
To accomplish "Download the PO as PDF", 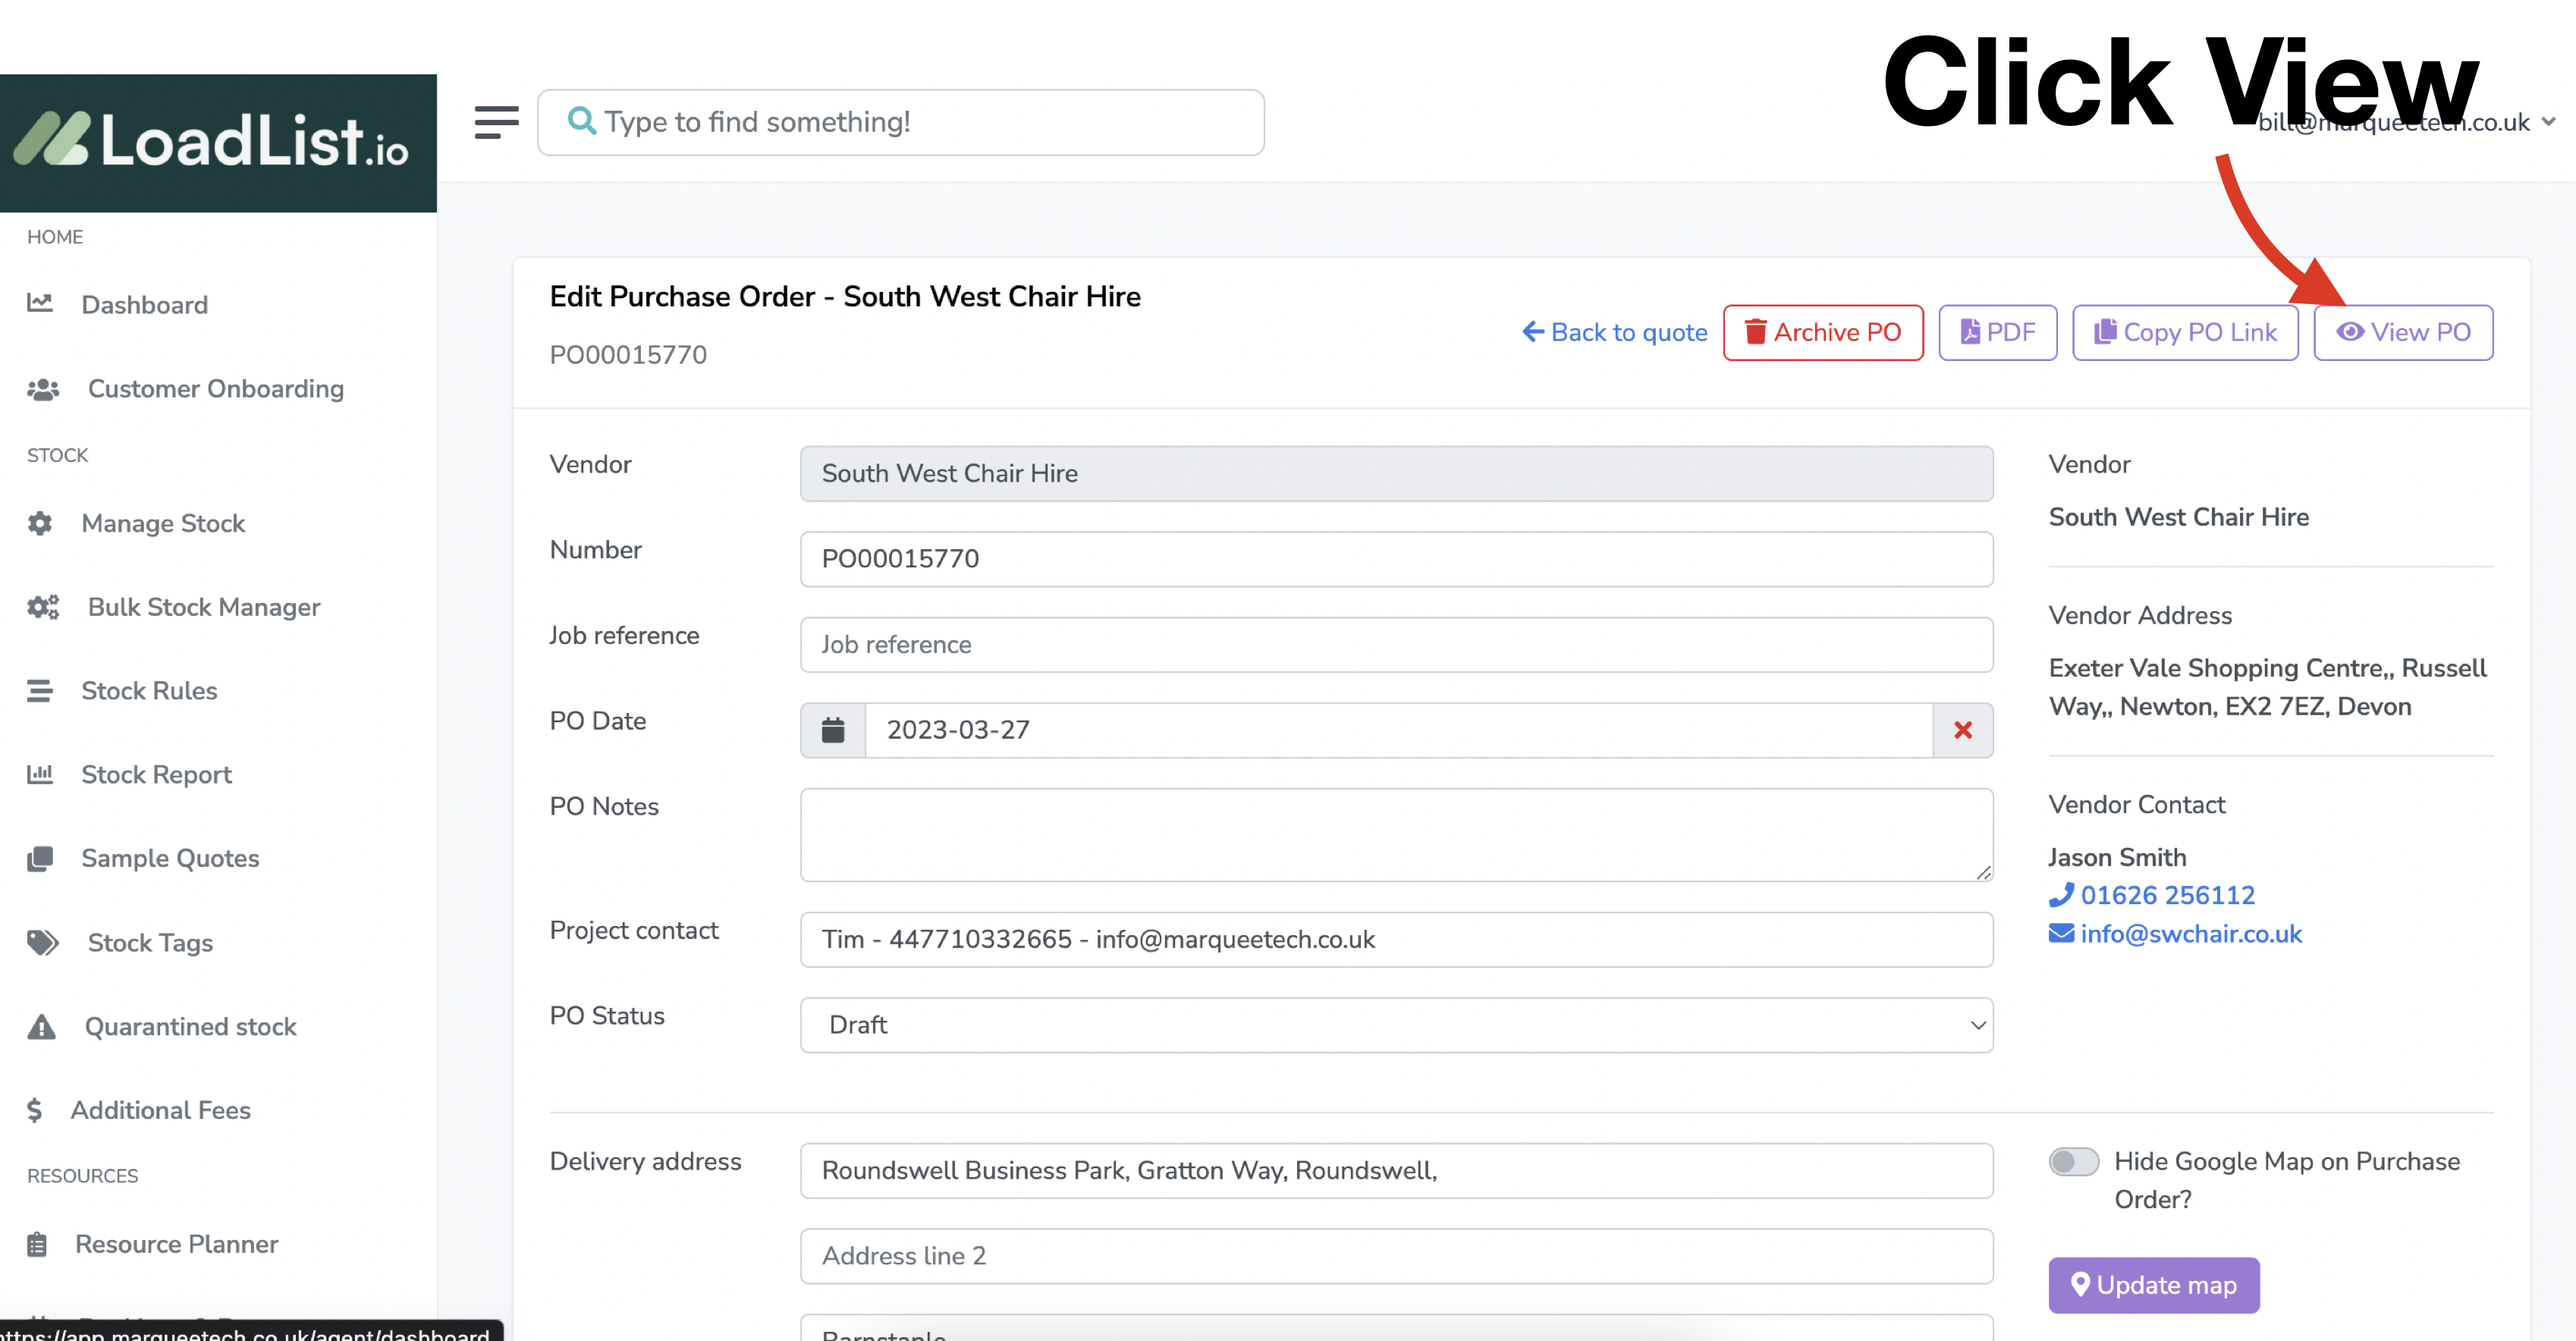I will point(1997,332).
